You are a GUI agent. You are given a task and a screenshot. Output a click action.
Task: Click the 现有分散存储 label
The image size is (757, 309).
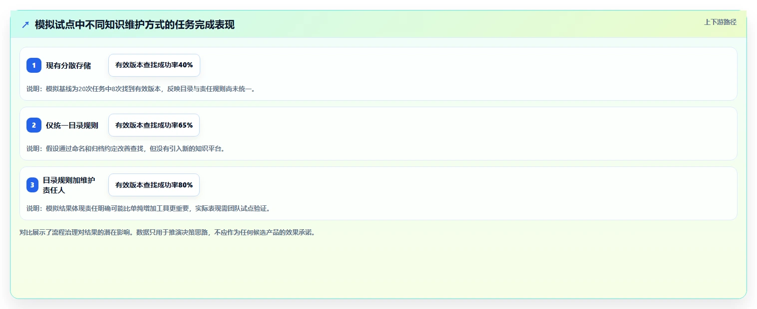coord(68,65)
